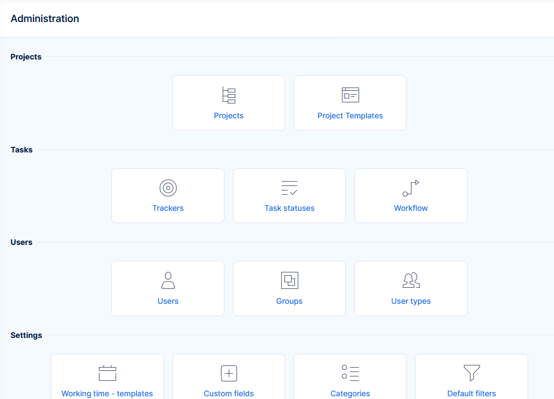Select the Trackers target icon
The image size is (554, 399).
pyautogui.click(x=168, y=188)
